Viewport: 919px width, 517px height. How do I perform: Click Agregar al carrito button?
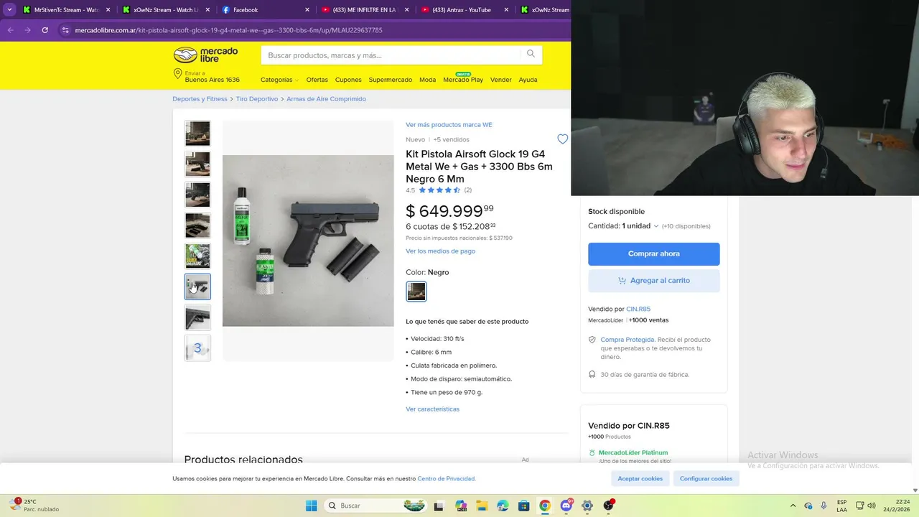(653, 281)
